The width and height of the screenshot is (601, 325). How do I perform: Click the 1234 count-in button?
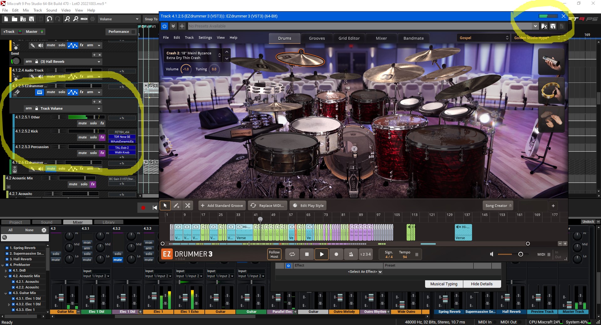pos(366,254)
